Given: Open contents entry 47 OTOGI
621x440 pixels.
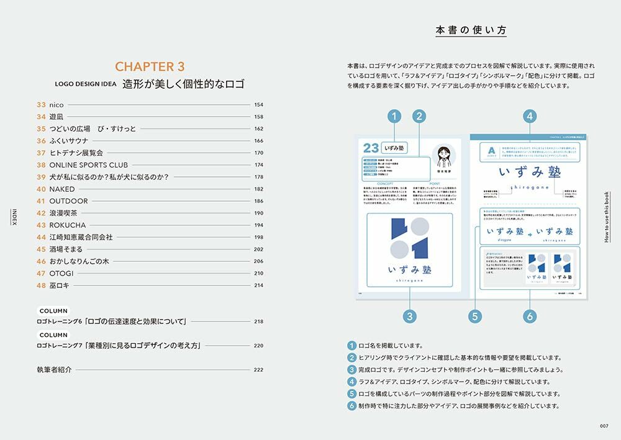Looking at the screenshot, I should pyautogui.click(x=150, y=274).
